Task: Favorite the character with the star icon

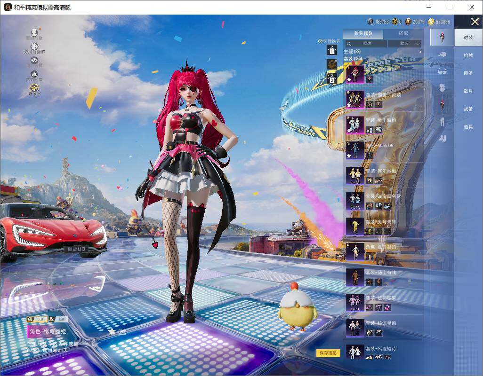Action: (x=112, y=331)
